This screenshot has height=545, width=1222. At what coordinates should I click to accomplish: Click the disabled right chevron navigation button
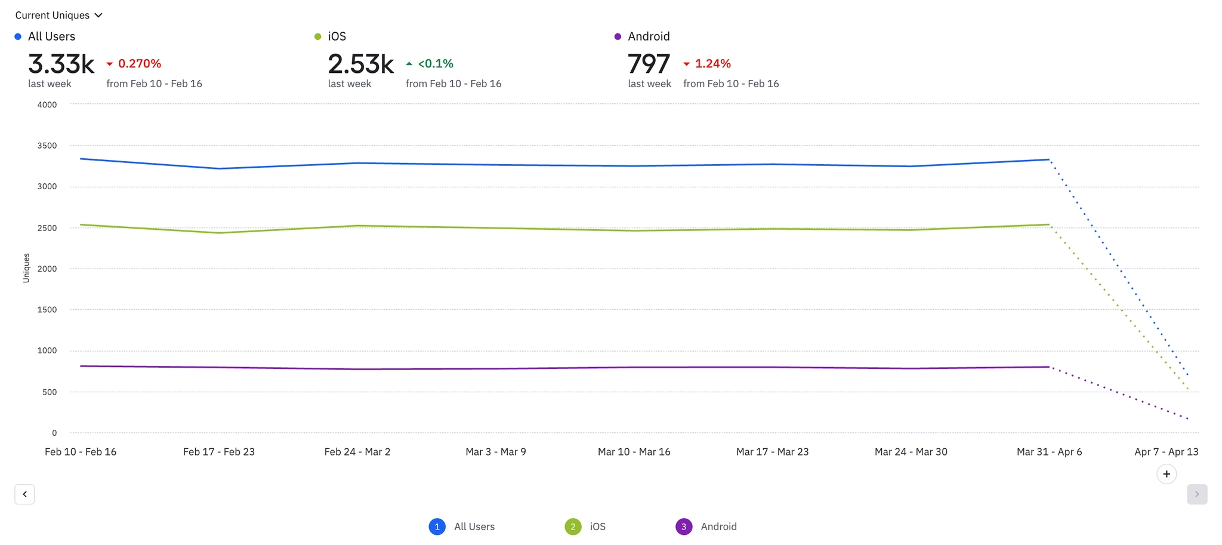pos(1197,494)
